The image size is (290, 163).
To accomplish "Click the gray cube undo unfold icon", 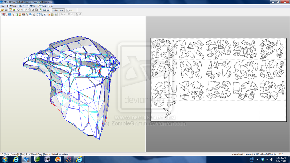I will (18, 10).
